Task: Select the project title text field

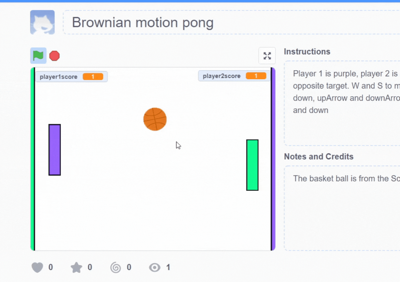Action: pos(143,22)
